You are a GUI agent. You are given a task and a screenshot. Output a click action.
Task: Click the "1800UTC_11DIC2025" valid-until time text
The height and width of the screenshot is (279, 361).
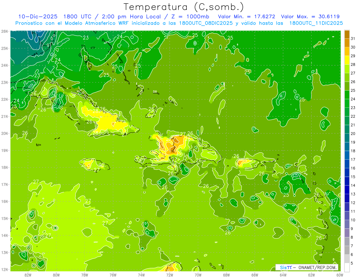(316, 23)
